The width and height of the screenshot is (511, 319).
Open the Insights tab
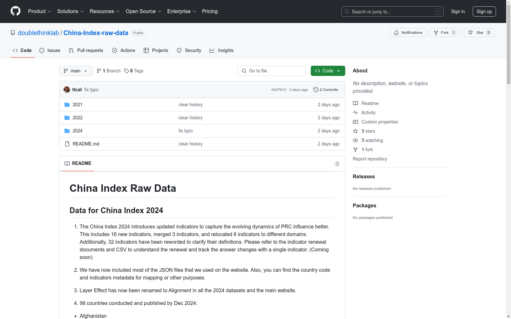(x=222, y=50)
